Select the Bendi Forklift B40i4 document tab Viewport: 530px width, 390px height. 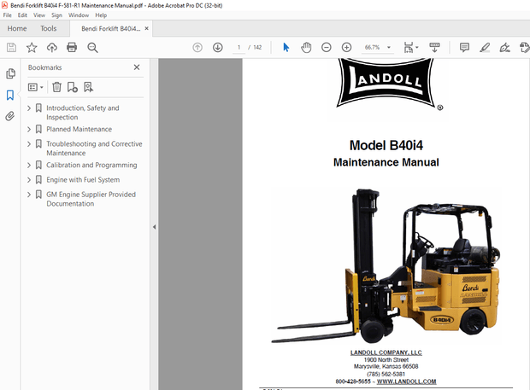pos(110,29)
